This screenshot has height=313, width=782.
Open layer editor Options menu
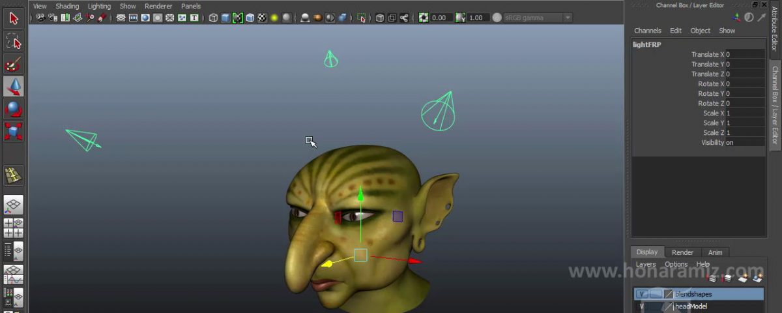pyautogui.click(x=676, y=264)
